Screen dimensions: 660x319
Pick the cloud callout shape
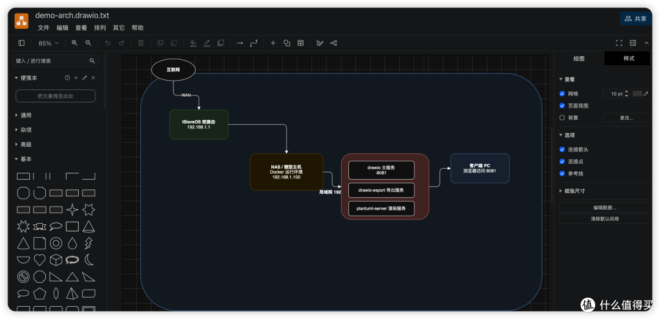click(56, 226)
